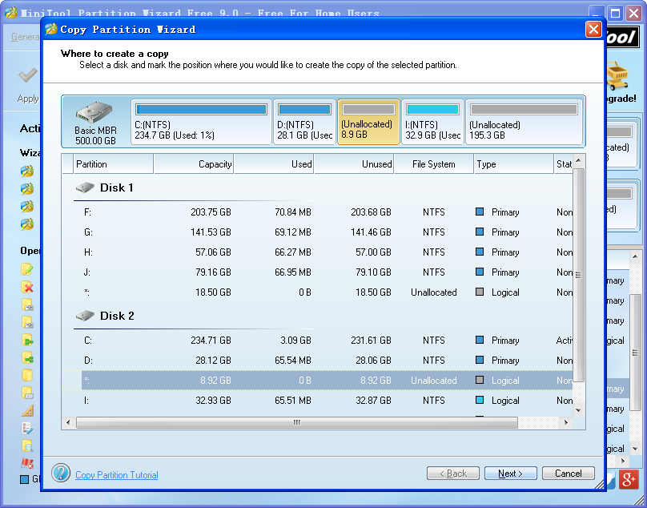Select the 18.50 GB unallocated row
This screenshot has height=508, width=647.
tap(317, 292)
